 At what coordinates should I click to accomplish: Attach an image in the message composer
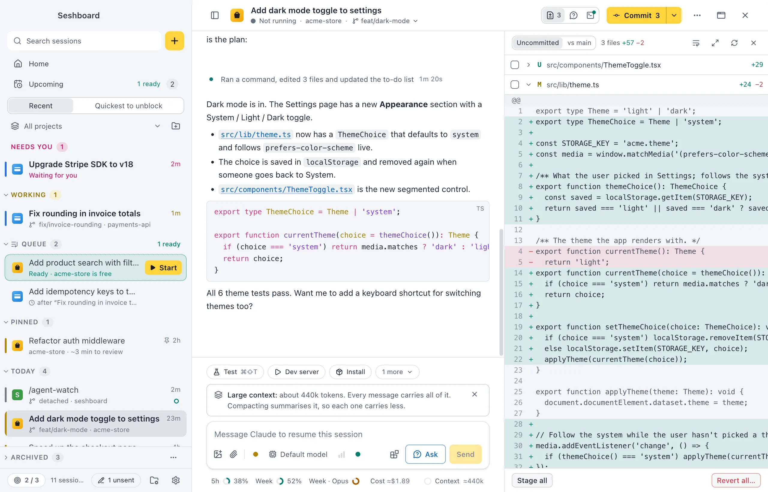[x=218, y=454]
